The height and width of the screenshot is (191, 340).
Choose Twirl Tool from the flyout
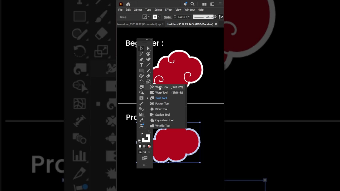[x=166, y=98]
